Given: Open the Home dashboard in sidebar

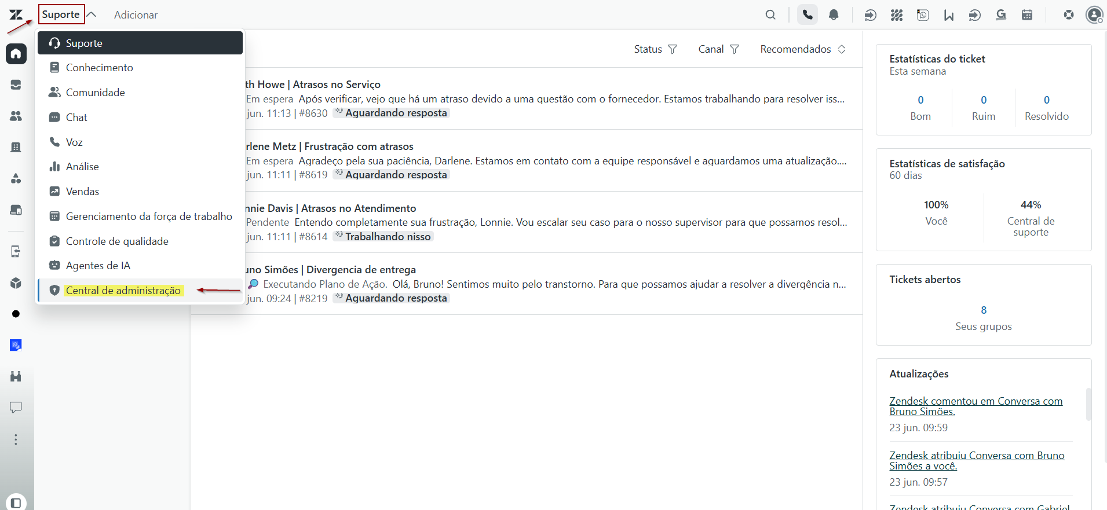Looking at the screenshot, I should tap(16, 54).
